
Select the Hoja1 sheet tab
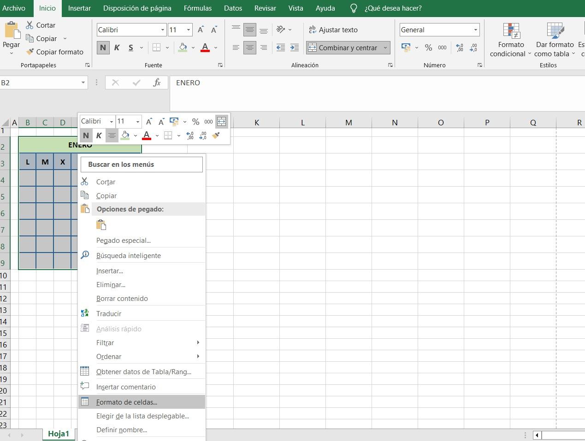click(x=59, y=434)
